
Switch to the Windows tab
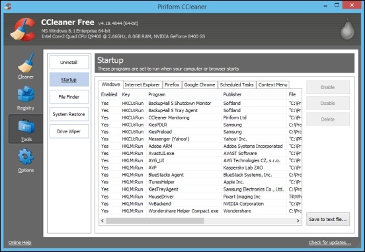(x=111, y=84)
